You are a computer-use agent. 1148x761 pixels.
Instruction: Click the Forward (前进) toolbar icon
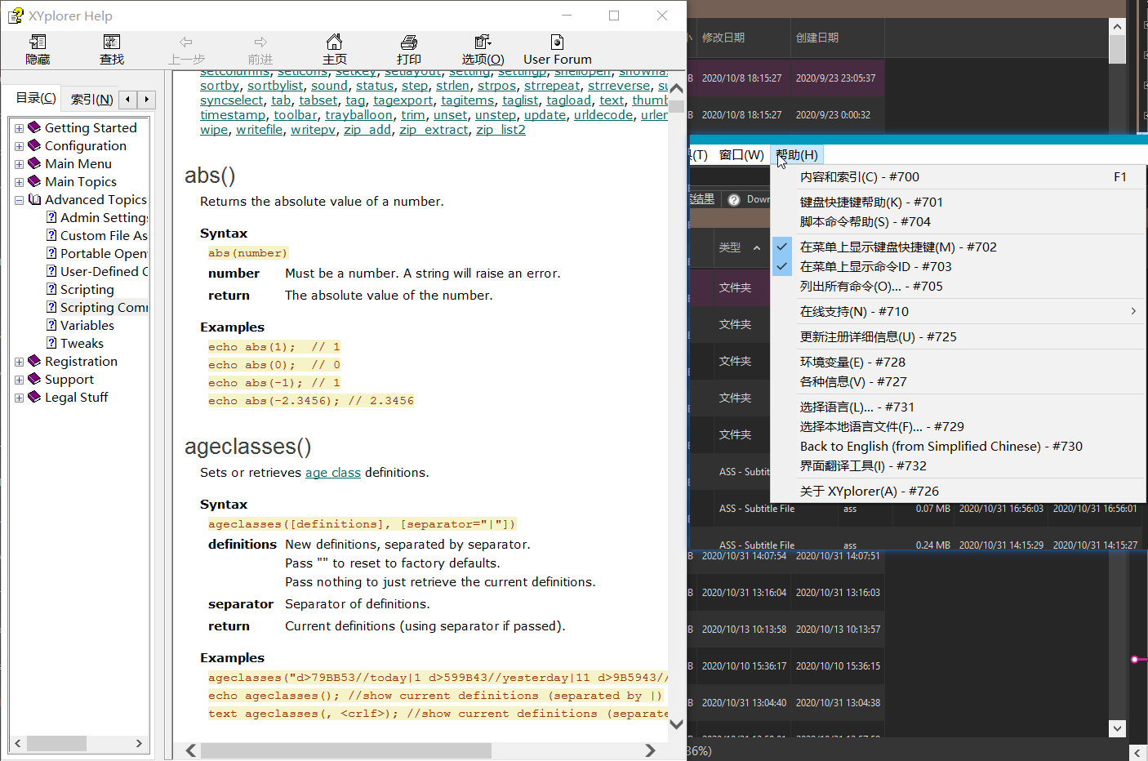(x=260, y=42)
